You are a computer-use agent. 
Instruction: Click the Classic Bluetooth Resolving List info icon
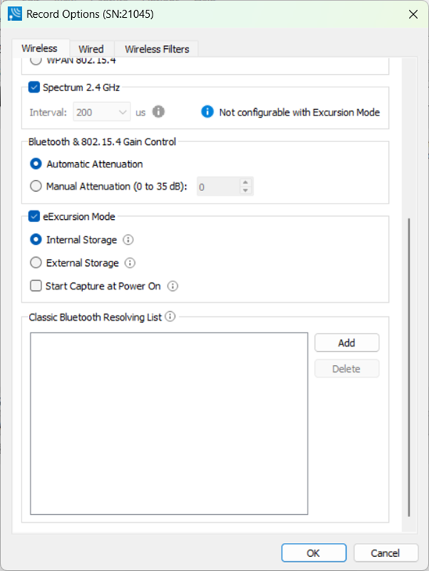[x=170, y=316]
